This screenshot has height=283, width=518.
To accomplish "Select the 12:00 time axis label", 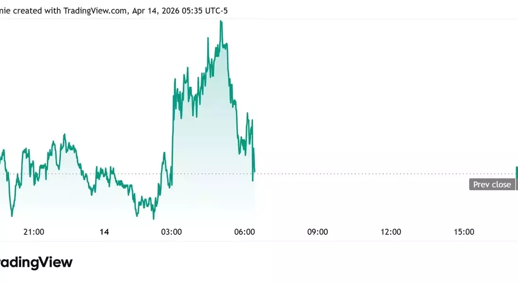I will pos(391,232).
